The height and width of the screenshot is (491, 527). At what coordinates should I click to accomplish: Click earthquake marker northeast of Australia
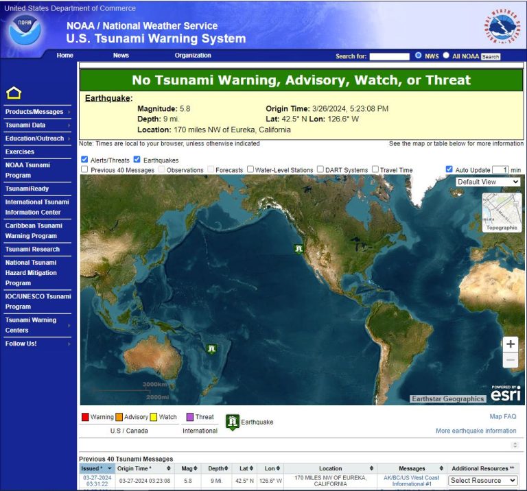pos(211,349)
